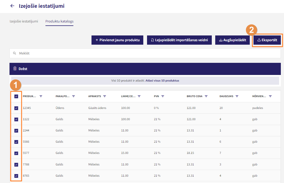Uncheck product 8765 row checkbox

[16, 176]
